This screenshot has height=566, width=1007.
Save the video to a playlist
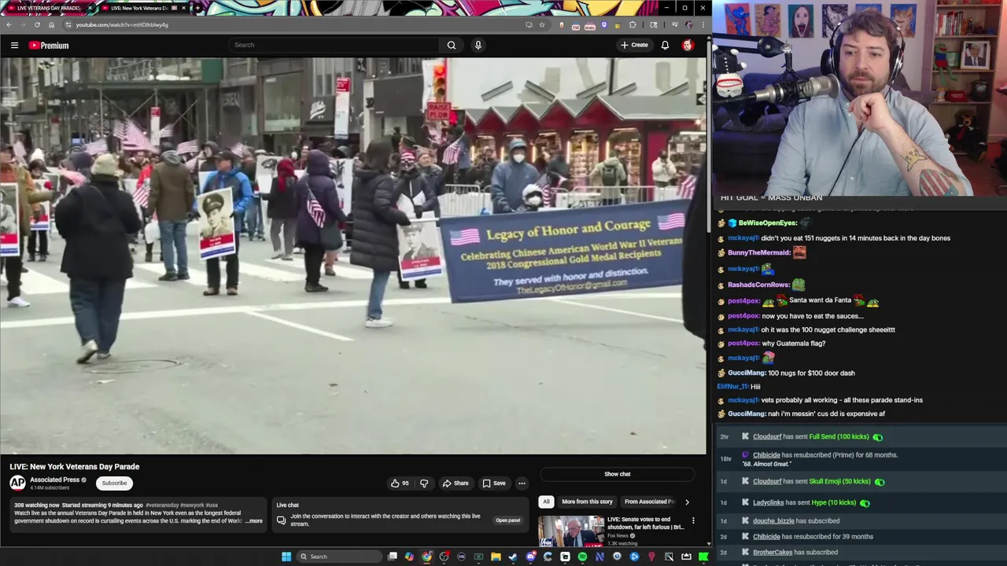pos(494,483)
